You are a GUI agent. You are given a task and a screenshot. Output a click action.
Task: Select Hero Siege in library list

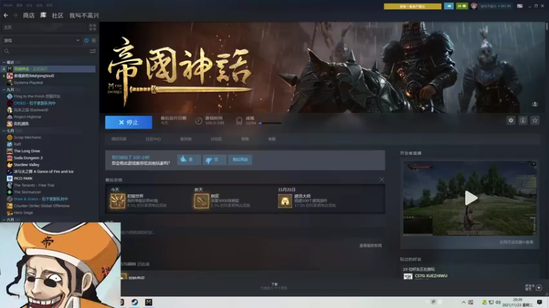pyautogui.click(x=23, y=213)
